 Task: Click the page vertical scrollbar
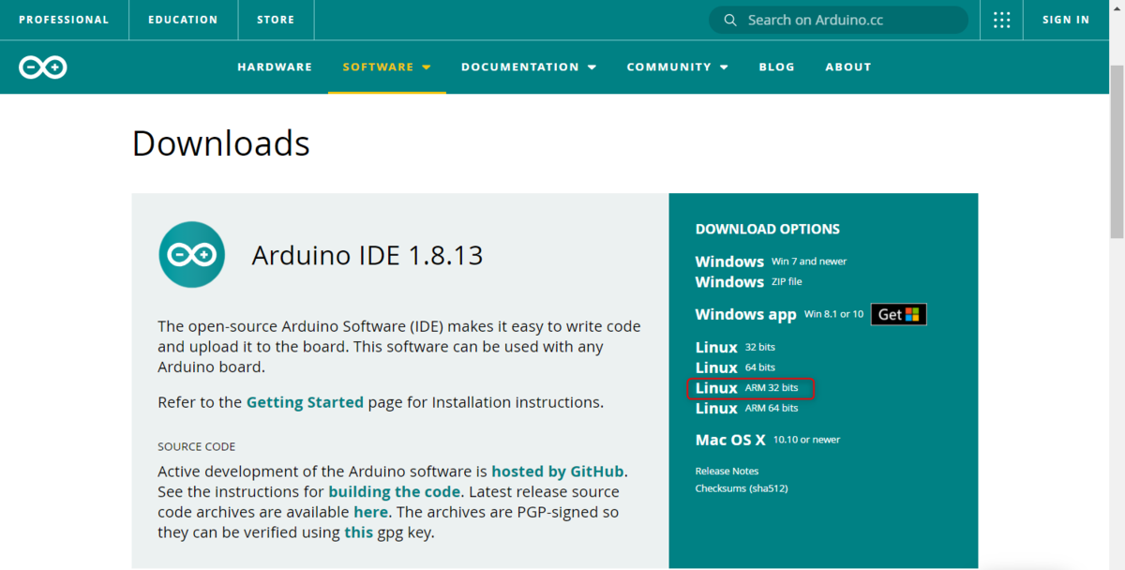[1117, 150]
